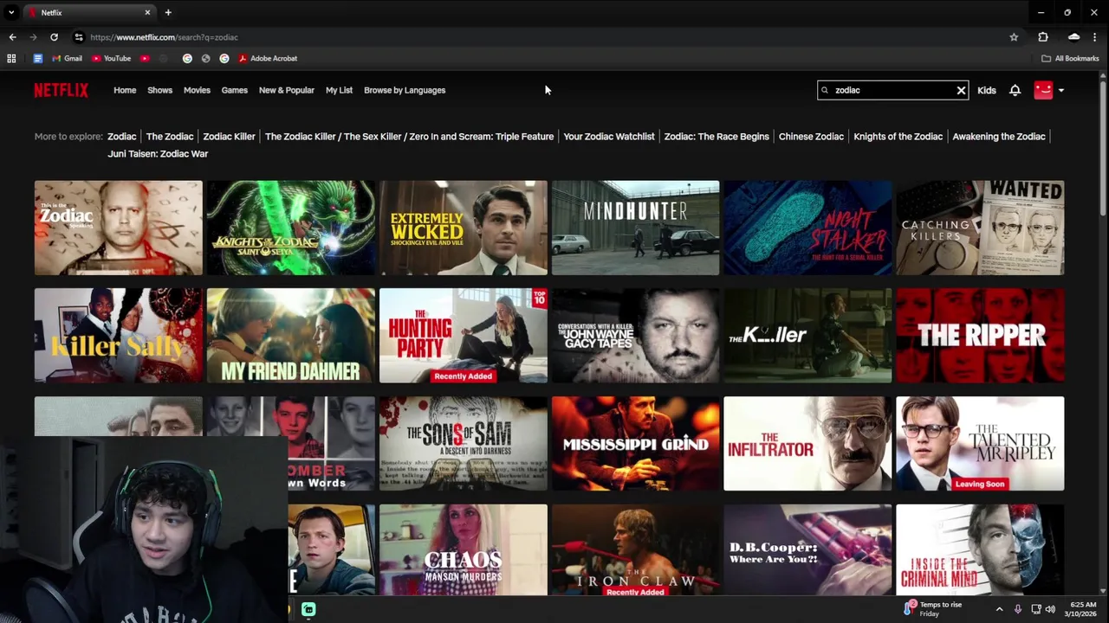
Task: Open The Talented Mr. Ripley thumbnail
Action: point(980,444)
